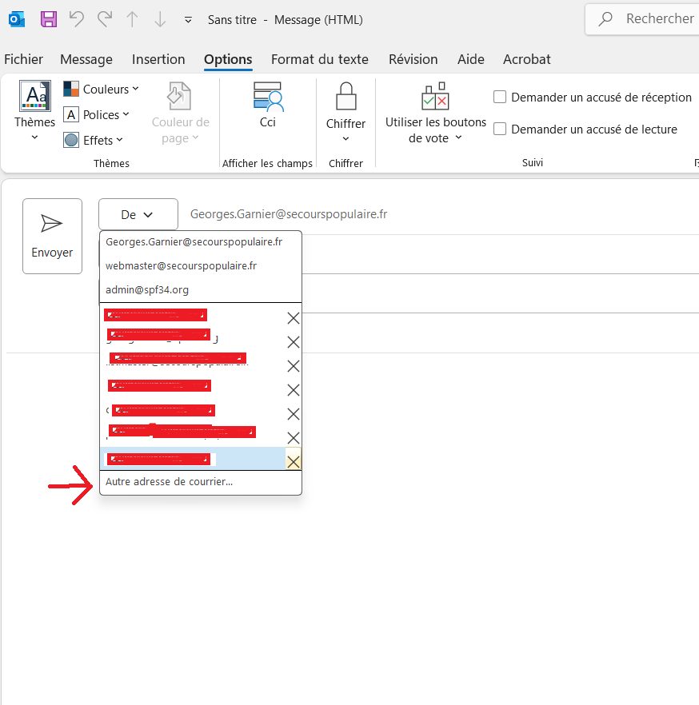
Task: Open the Couleurs dropdown
Action: [x=101, y=90]
